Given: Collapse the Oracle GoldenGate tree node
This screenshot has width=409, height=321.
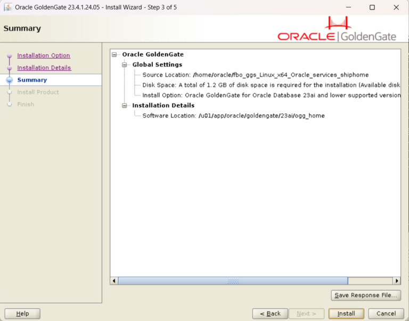Looking at the screenshot, I should (x=114, y=54).
